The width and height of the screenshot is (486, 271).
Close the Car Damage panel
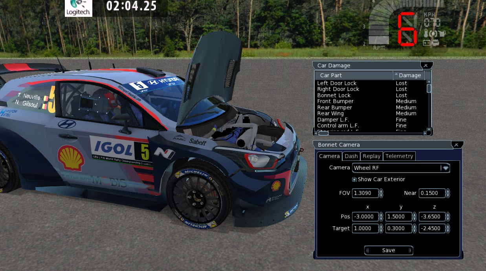[426, 65]
